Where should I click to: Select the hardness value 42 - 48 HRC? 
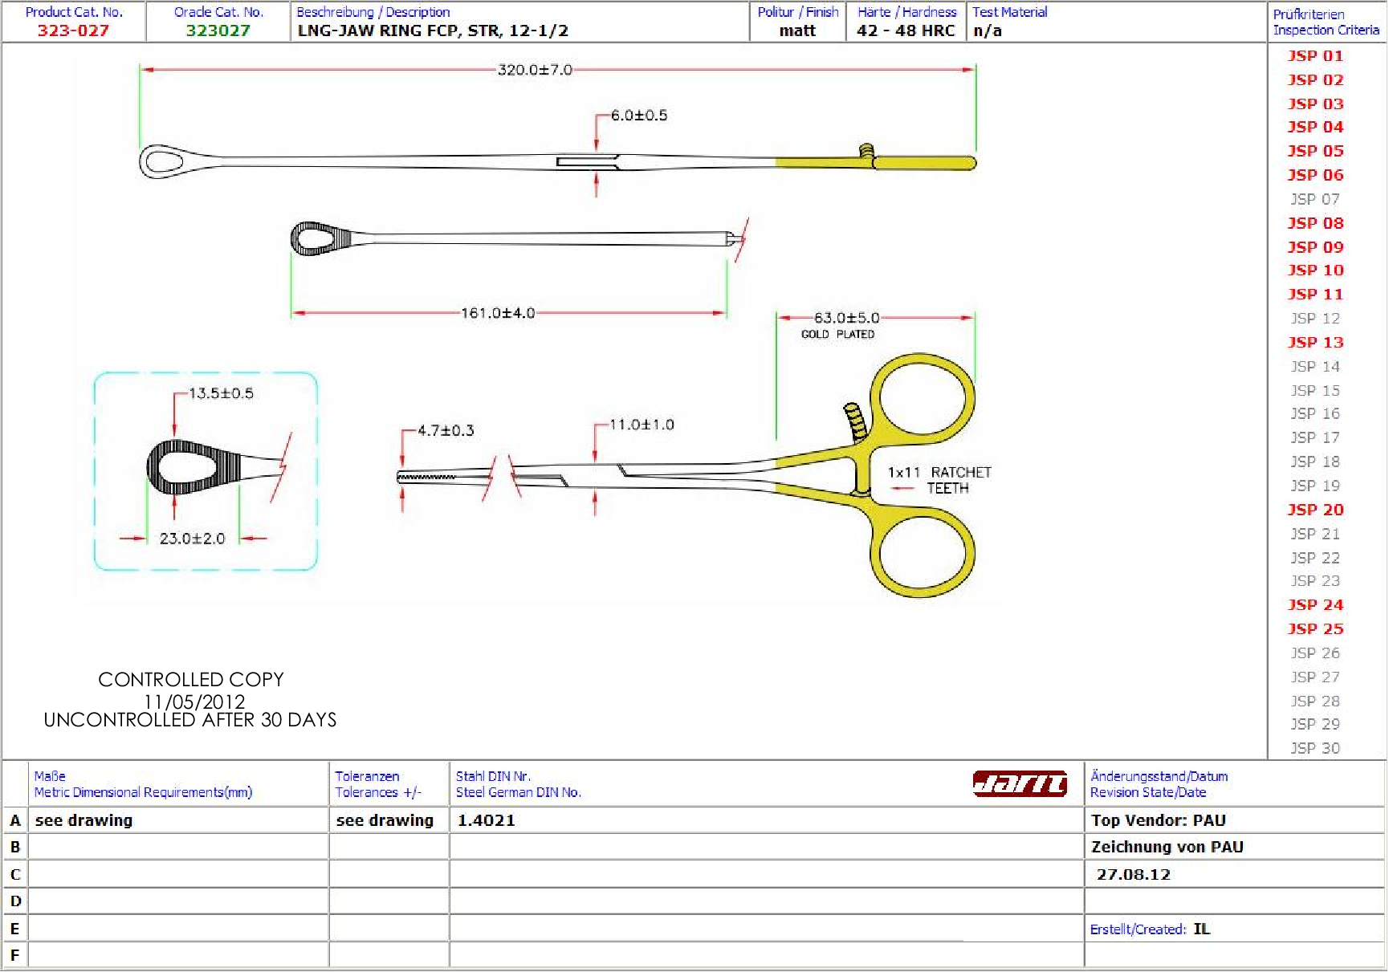click(x=905, y=31)
